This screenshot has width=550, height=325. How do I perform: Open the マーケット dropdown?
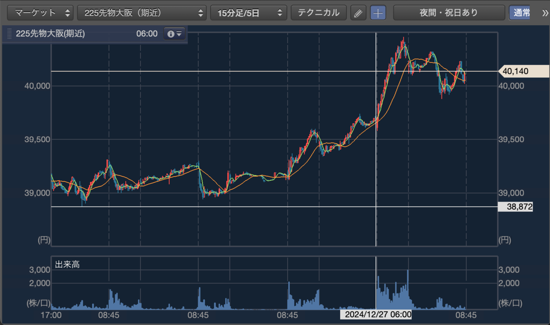tap(41, 13)
